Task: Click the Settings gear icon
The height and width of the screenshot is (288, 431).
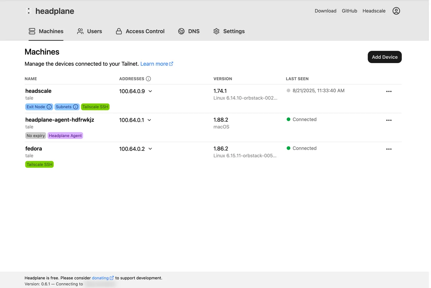Action: coord(216,31)
